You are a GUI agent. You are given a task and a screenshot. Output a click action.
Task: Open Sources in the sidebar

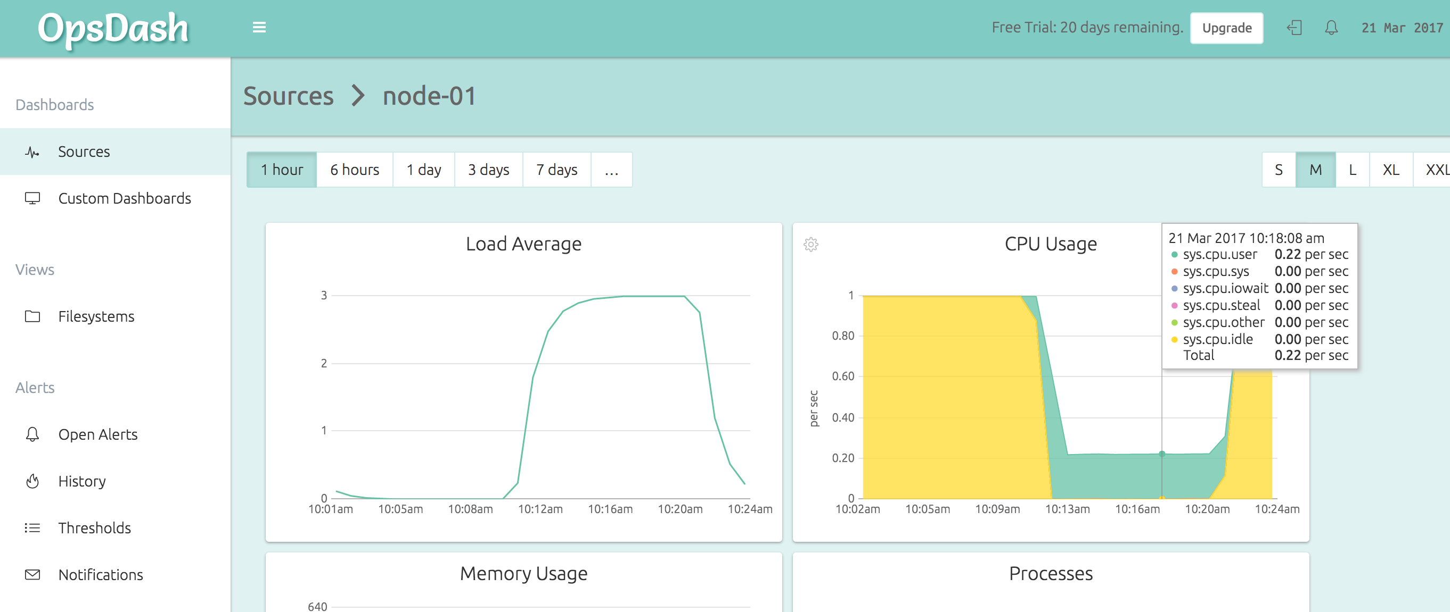click(115, 152)
